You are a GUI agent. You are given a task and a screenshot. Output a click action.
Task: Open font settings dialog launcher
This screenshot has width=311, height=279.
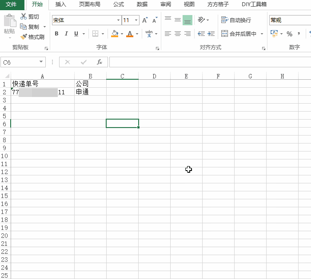click(157, 48)
